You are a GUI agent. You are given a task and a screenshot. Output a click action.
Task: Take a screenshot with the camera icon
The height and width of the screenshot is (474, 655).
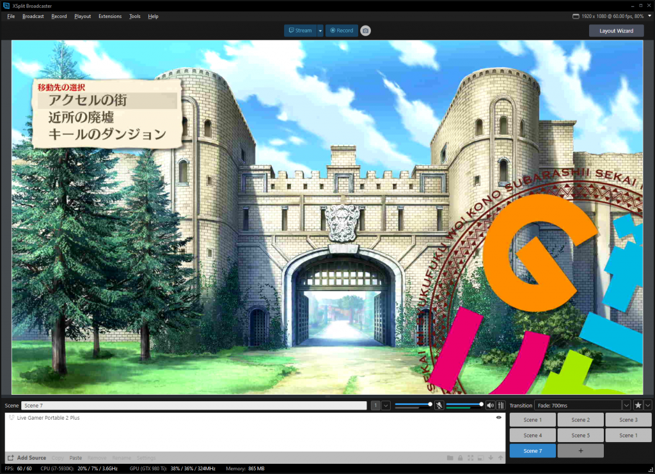[365, 31]
